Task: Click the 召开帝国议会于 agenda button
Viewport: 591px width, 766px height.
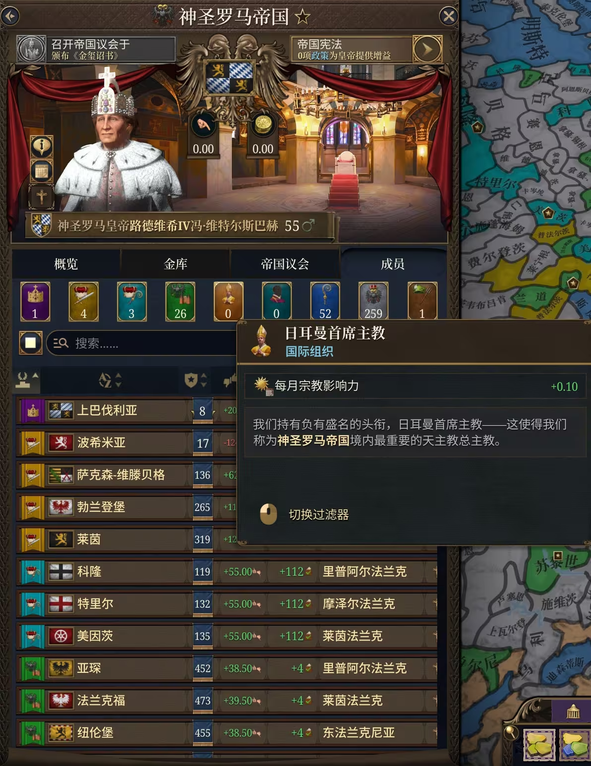Action: [x=96, y=49]
